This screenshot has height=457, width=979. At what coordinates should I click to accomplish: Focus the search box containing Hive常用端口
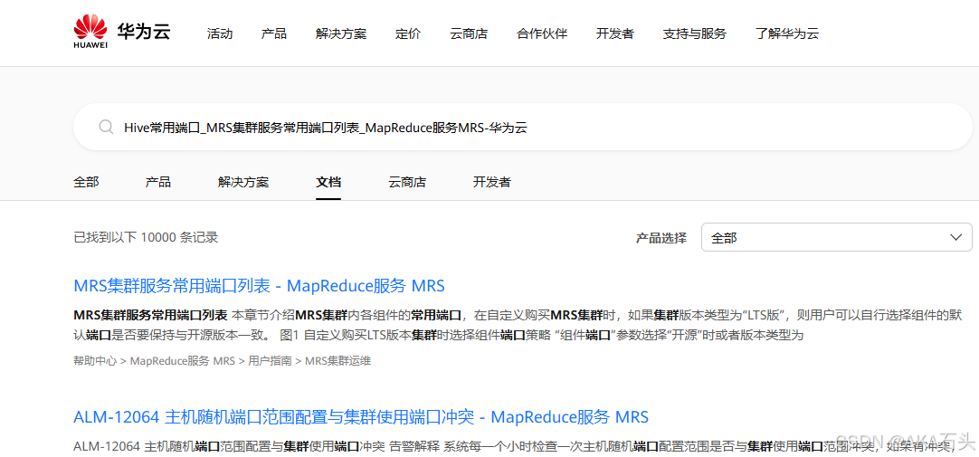[x=523, y=128]
